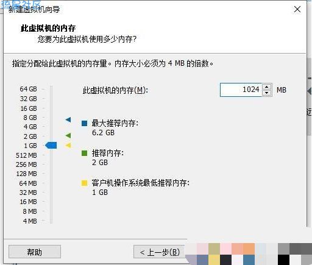312x265 pixels.
Task: Select the 64 GB mark on the memory scale
Action: (x=29, y=89)
